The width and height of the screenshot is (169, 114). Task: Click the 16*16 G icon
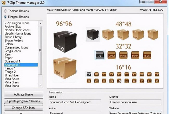(x=112, y=81)
